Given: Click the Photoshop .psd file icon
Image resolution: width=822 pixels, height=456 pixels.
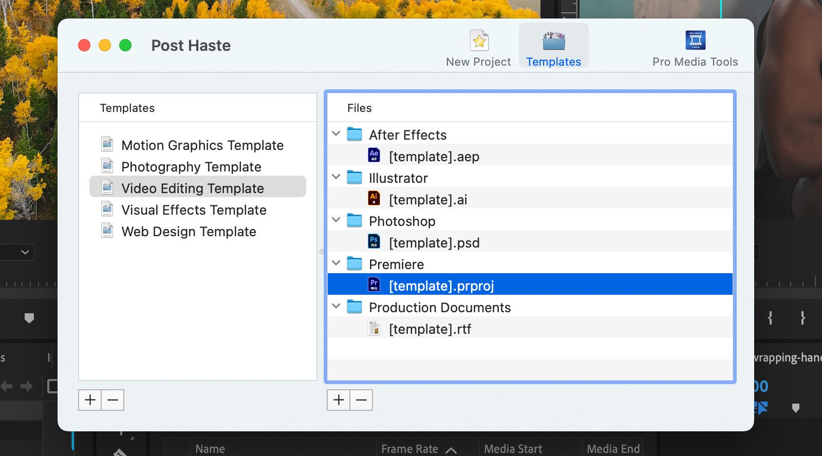Looking at the screenshot, I should (x=374, y=241).
